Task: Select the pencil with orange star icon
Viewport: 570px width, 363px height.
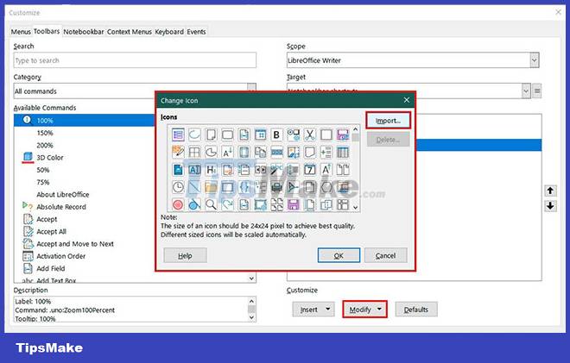Action: tap(178, 152)
